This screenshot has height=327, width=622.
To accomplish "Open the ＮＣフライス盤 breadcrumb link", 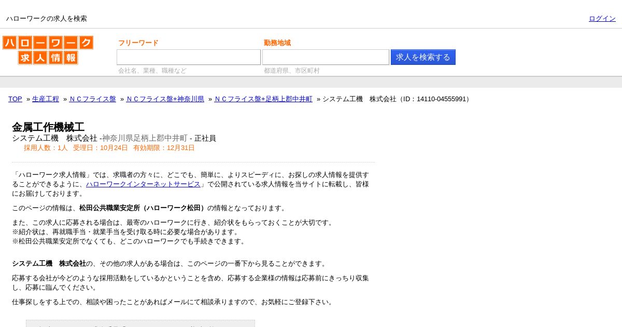I will tap(93, 99).
